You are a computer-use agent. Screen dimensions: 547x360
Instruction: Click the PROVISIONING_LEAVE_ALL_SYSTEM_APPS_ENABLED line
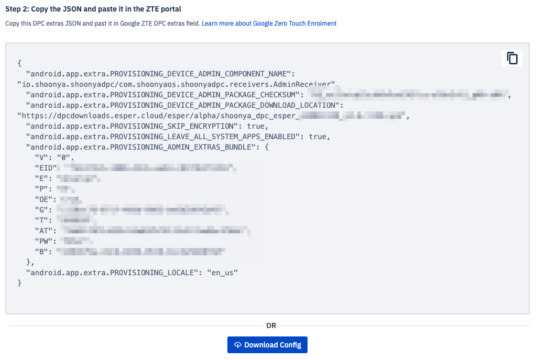coord(178,137)
